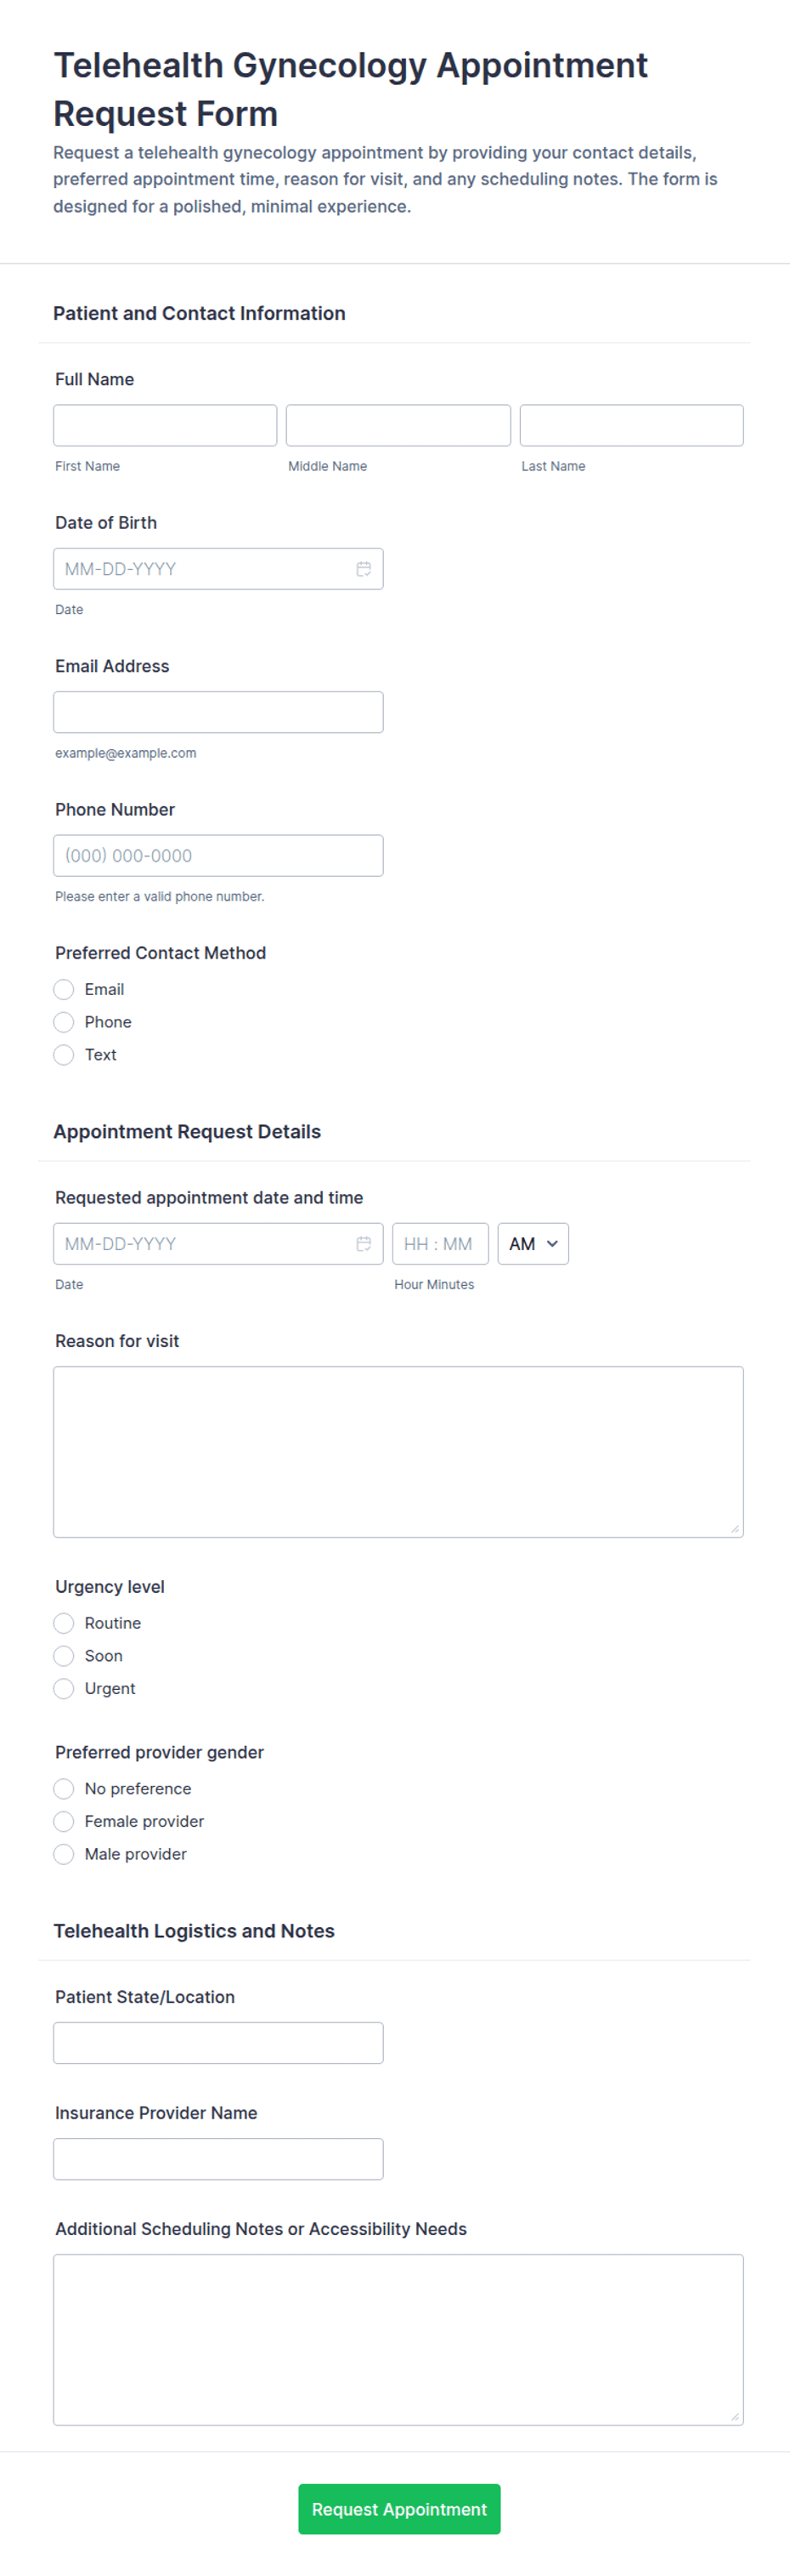790x2576 pixels.
Task: Focus the Last Name field
Action: click(631, 425)
